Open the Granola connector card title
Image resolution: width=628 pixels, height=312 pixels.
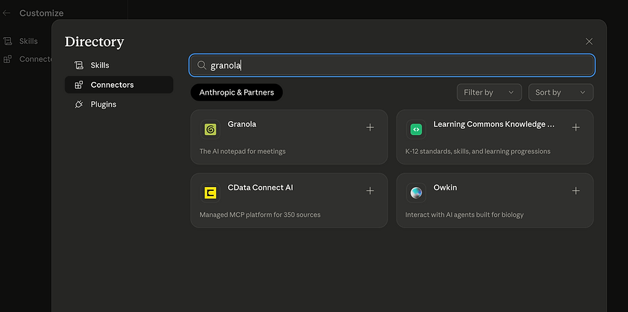point(242,124)
